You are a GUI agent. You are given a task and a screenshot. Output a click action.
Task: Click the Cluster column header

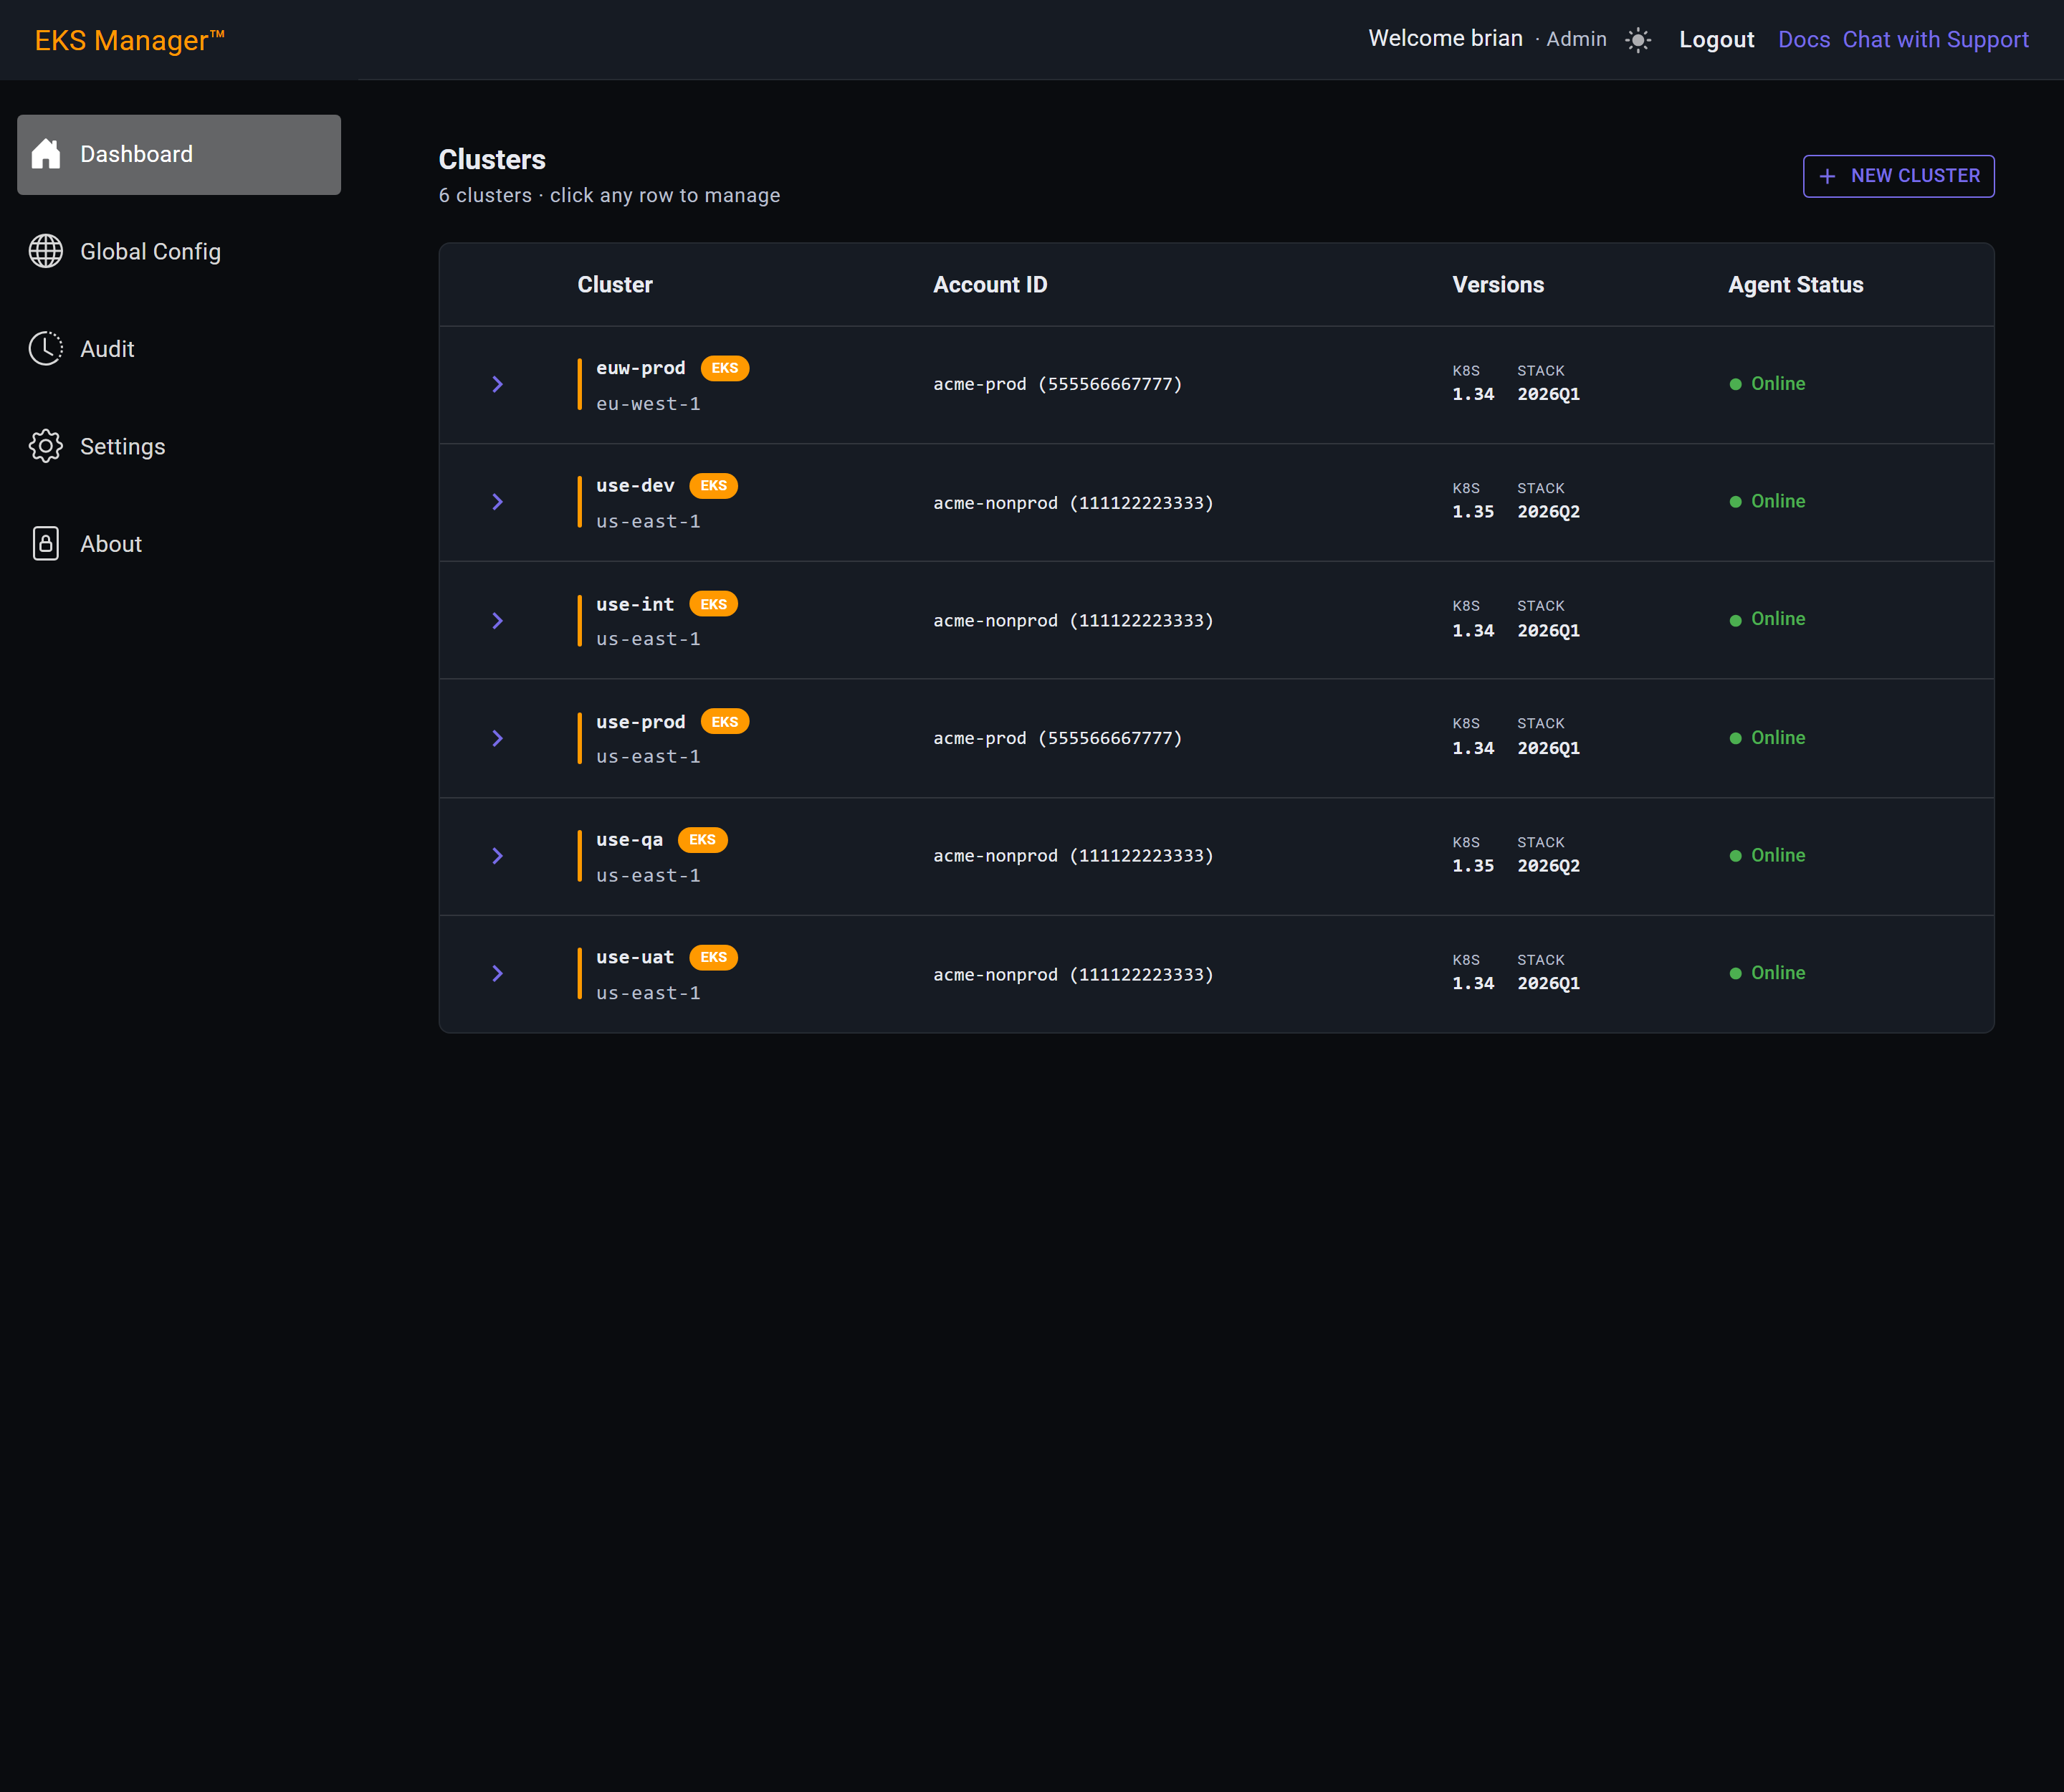pos(615,285)
